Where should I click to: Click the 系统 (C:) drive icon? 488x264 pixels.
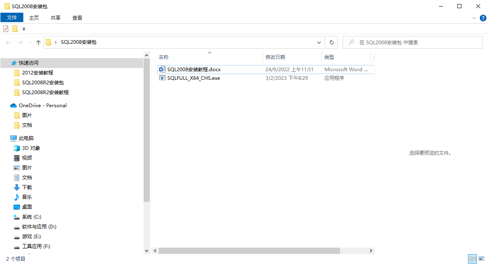17,217
